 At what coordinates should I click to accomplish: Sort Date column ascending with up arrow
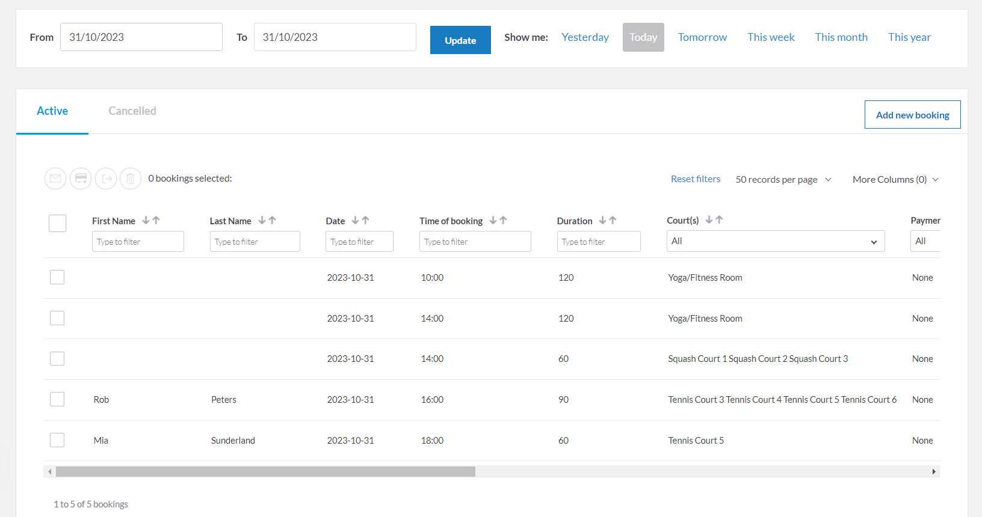pos(366,221)
